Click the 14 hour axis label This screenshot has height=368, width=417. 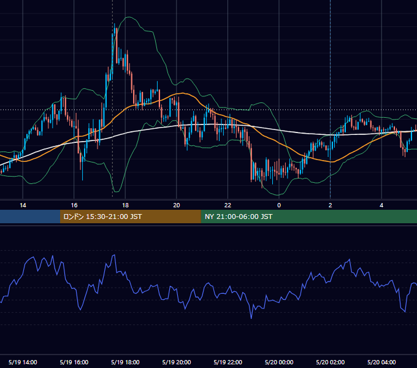click(23, 205)
